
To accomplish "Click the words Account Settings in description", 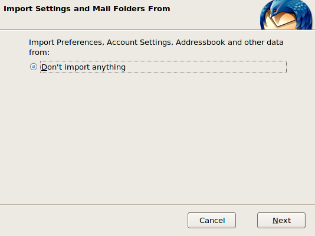I will point(140,42).
